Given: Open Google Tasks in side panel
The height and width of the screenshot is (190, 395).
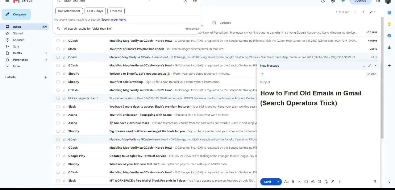Looking at the screenshot, I should (389, 36).
